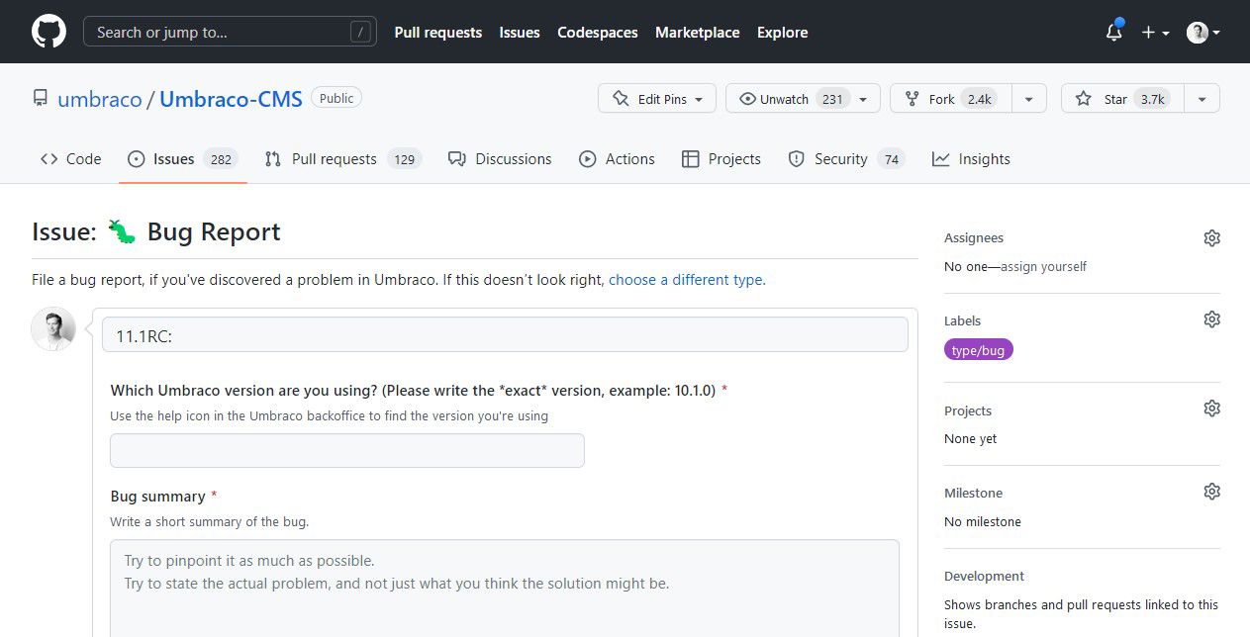
Task: Switch to the Projects tab
Action: point(721,159)
